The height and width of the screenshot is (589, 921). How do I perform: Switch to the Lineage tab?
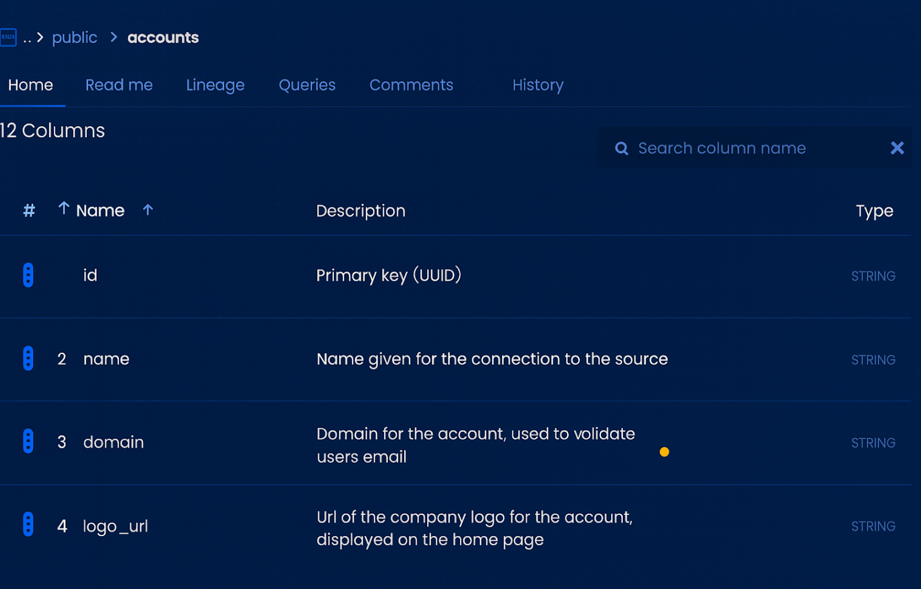(x=215, y=85)
